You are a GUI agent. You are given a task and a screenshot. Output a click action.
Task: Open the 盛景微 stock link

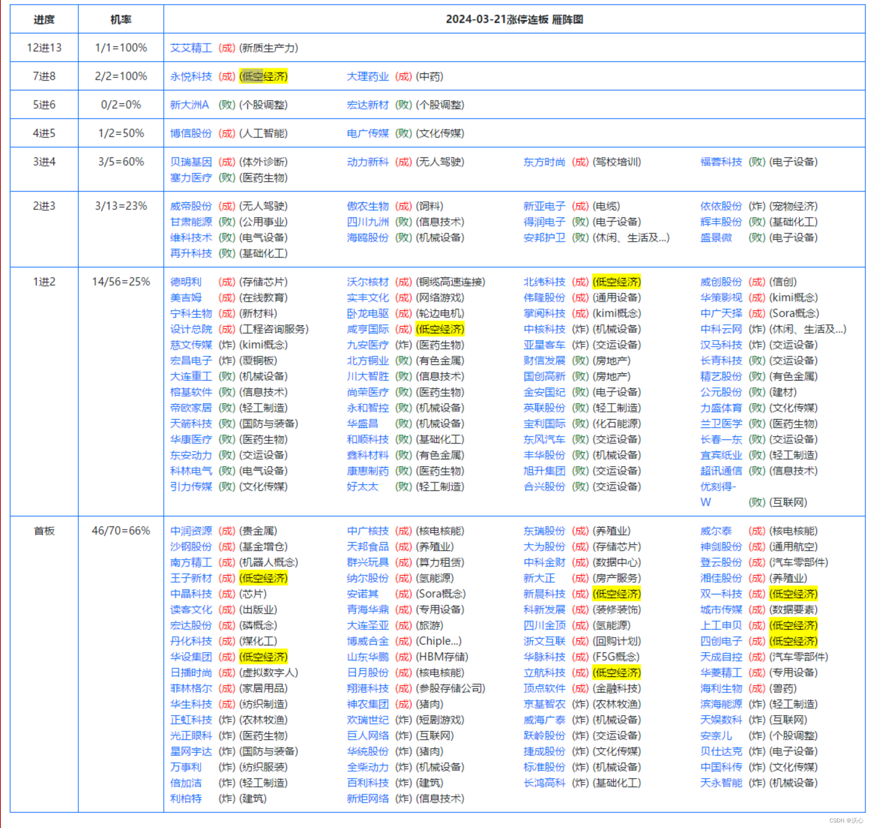pos(716,237)
